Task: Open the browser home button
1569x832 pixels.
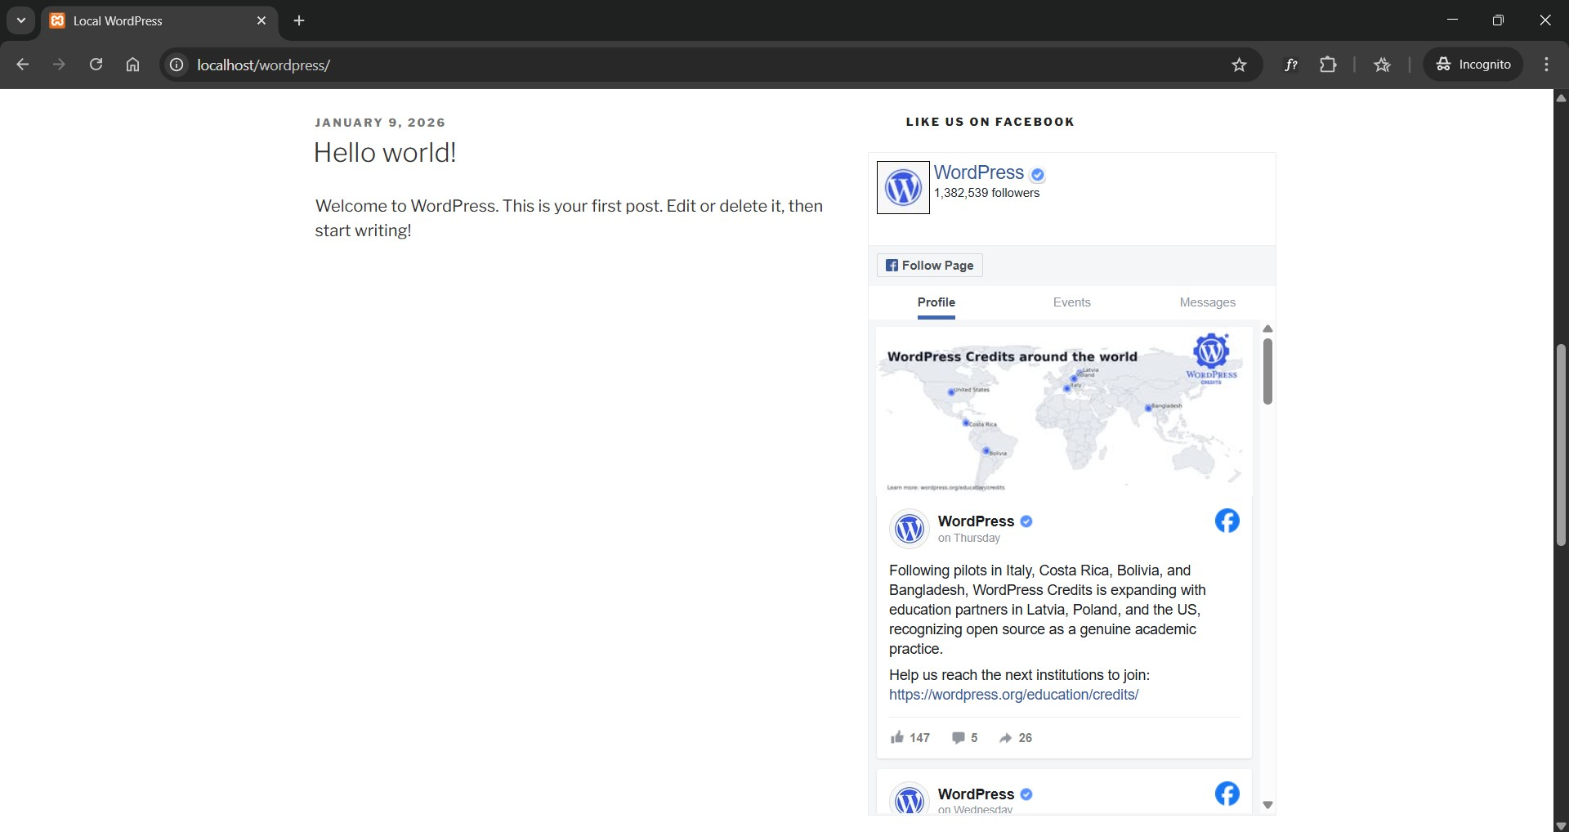Action: (132, 65)
